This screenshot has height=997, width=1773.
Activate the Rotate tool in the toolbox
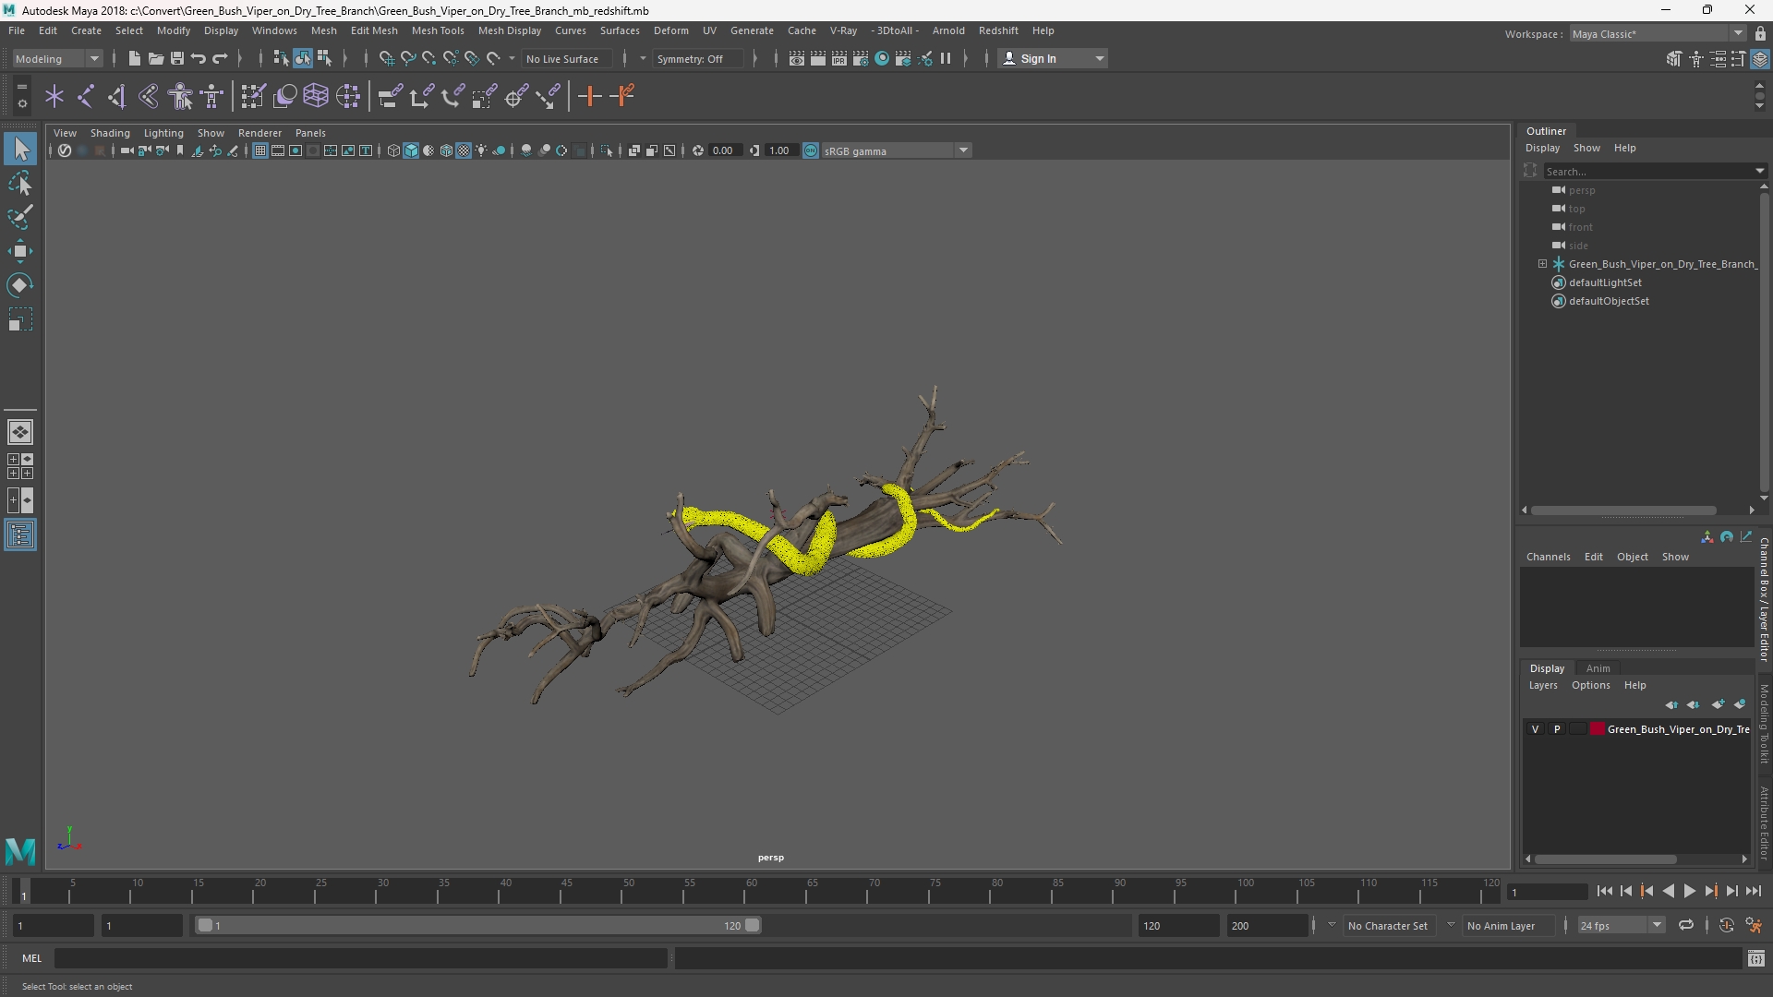pyautogui.click(x=20, y=285)
